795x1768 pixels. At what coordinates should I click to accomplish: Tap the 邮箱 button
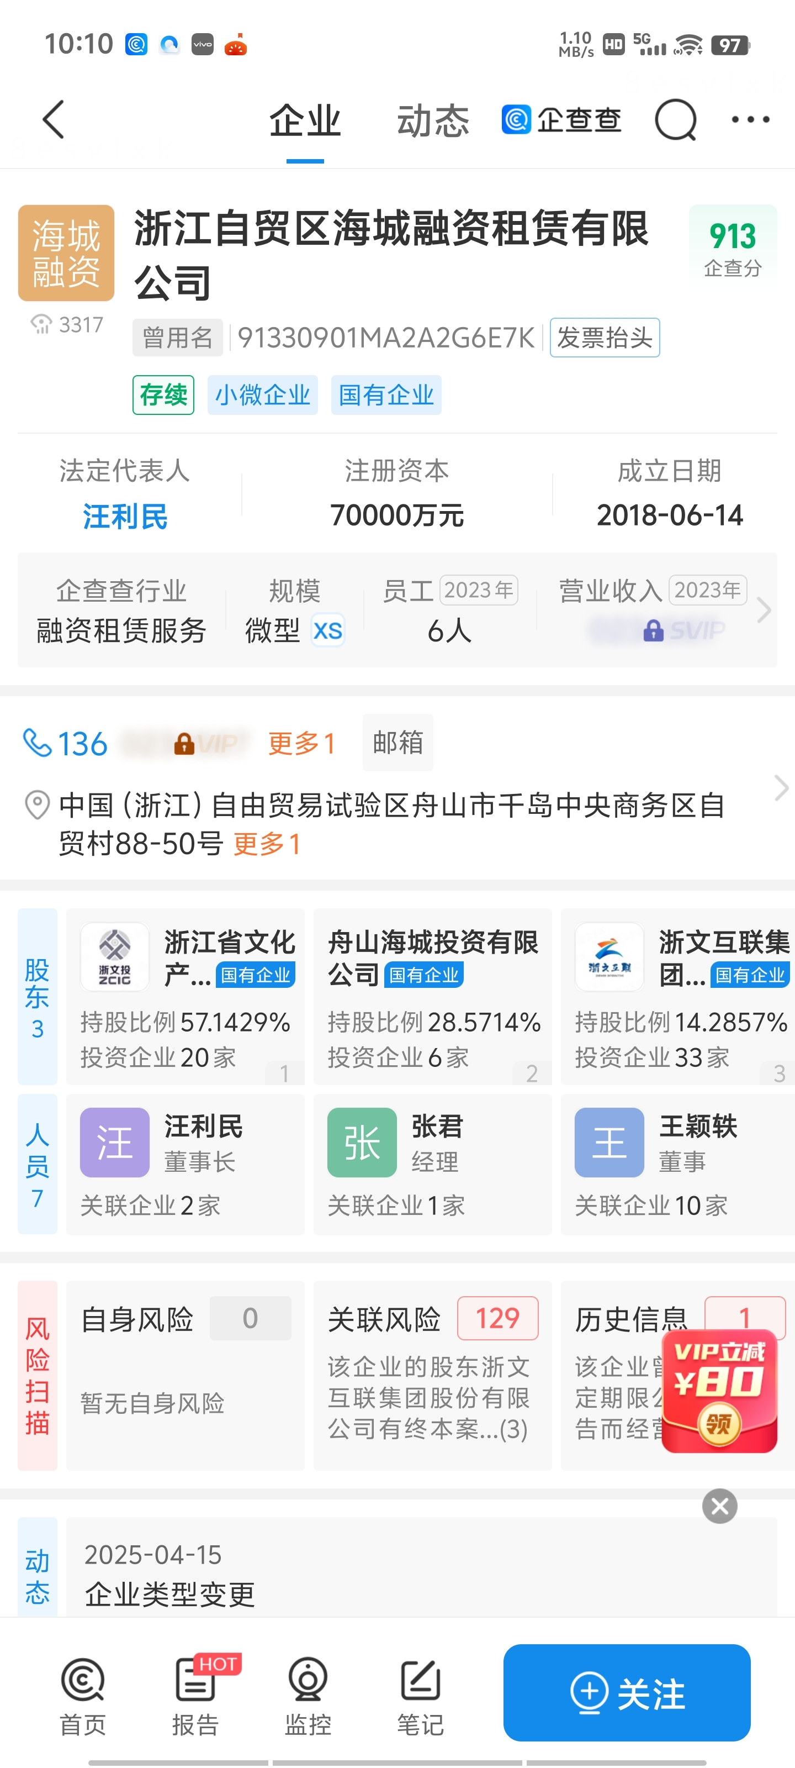pos(398,742)
